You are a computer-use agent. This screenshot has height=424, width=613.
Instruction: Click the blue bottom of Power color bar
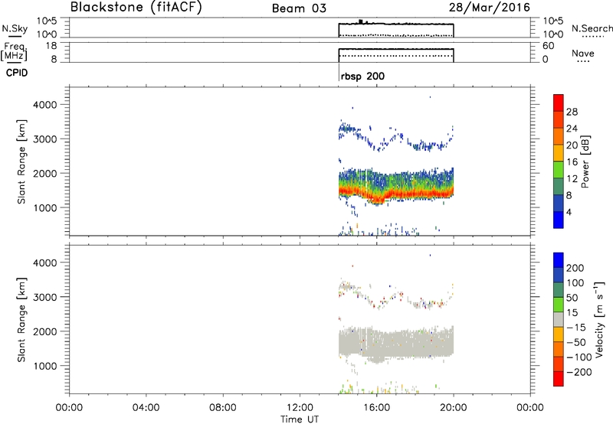[x=559, y=220]
